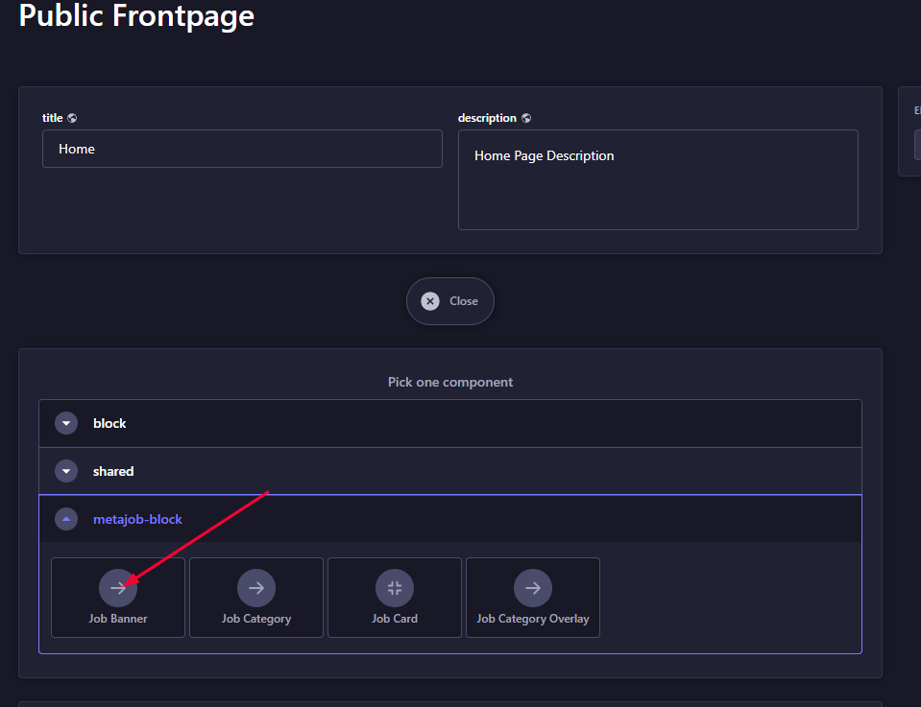The height and width of the screenshot is (707, 921).
Task: Focus the title input containing Home
Action: click(x=242, y=149)
